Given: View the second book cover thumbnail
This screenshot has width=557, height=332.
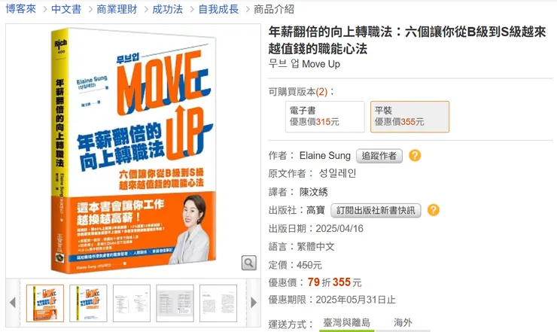Looking at the screenshot, I should pyautogui.click(x=89, y=303).
